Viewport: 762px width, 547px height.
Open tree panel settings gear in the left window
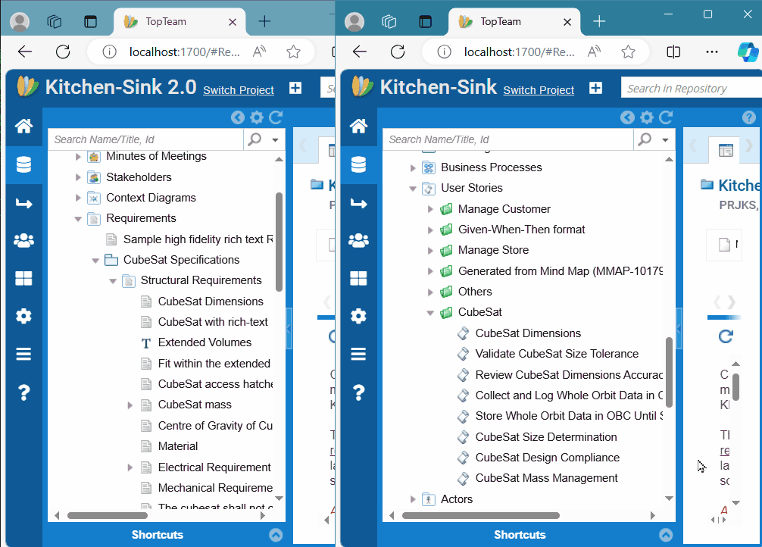click(257, 117)
